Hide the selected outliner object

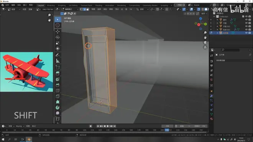pyautogui.click(x=246, y=33)
